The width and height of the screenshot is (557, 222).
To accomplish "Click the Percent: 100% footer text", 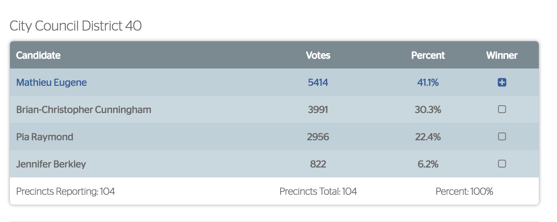I will [x=464, y=191].
